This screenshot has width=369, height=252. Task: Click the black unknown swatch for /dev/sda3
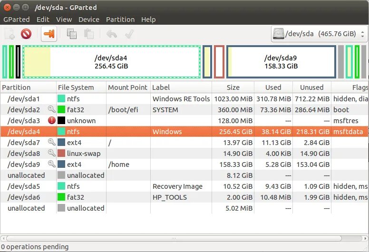[x=61, y=120]
